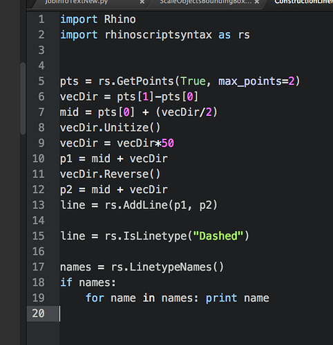The width and height of the screenshot is (333, 345).
Task: Click line number 13 in gutter
Action: (38, 205)
